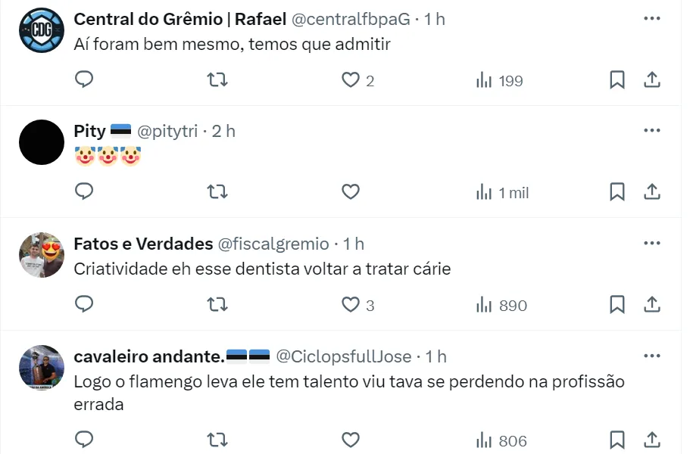Image resolution: width=693 pixels, height=454 pixels.
Task: Open the Fatos e Verdades profile name
Action: [x=143, y=244]
